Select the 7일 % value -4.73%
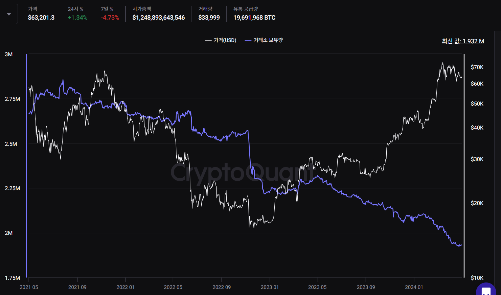Viewport: 501px width, 295px height. click(110, 18)
